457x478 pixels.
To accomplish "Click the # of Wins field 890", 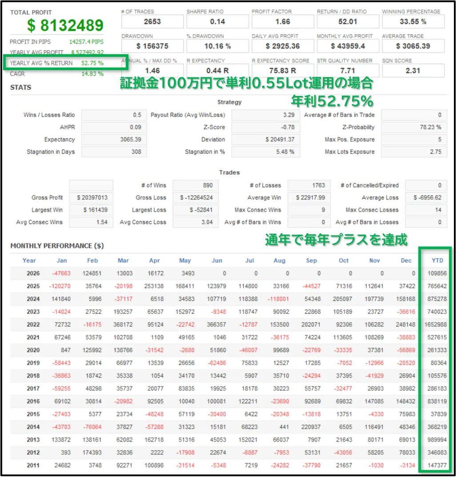I will pos(196,185).
